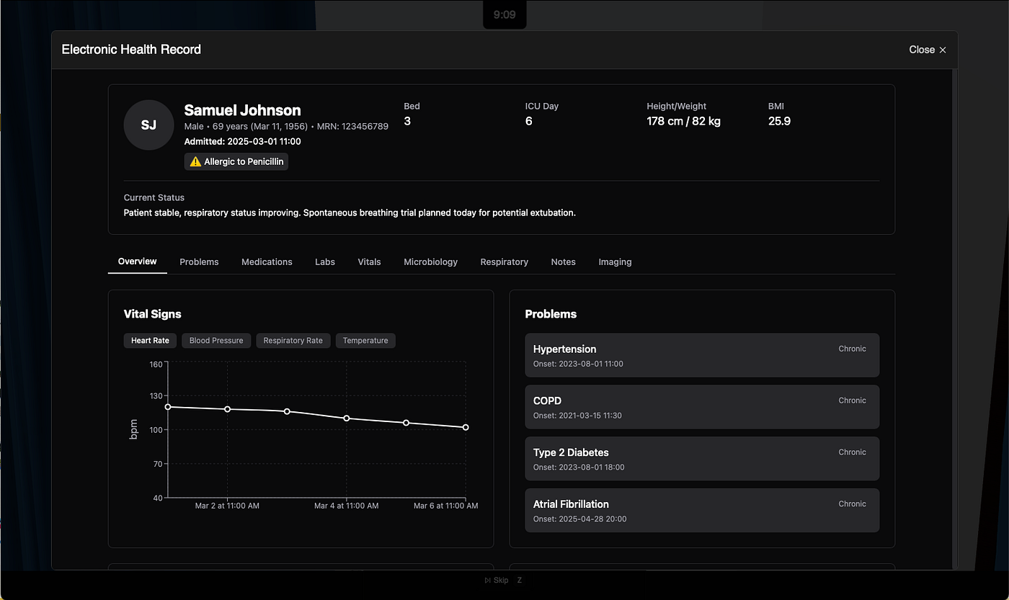Switch the chart to Blood Pressure

(x=216, y=341)
